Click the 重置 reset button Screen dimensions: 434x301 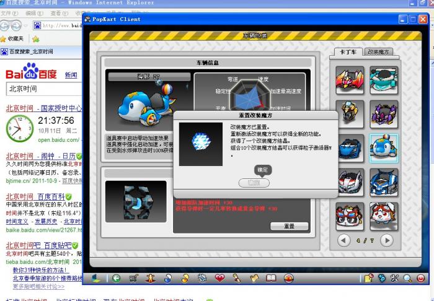289,226
